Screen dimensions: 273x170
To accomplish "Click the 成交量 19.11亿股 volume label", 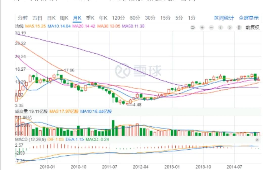I will (31, 111).
